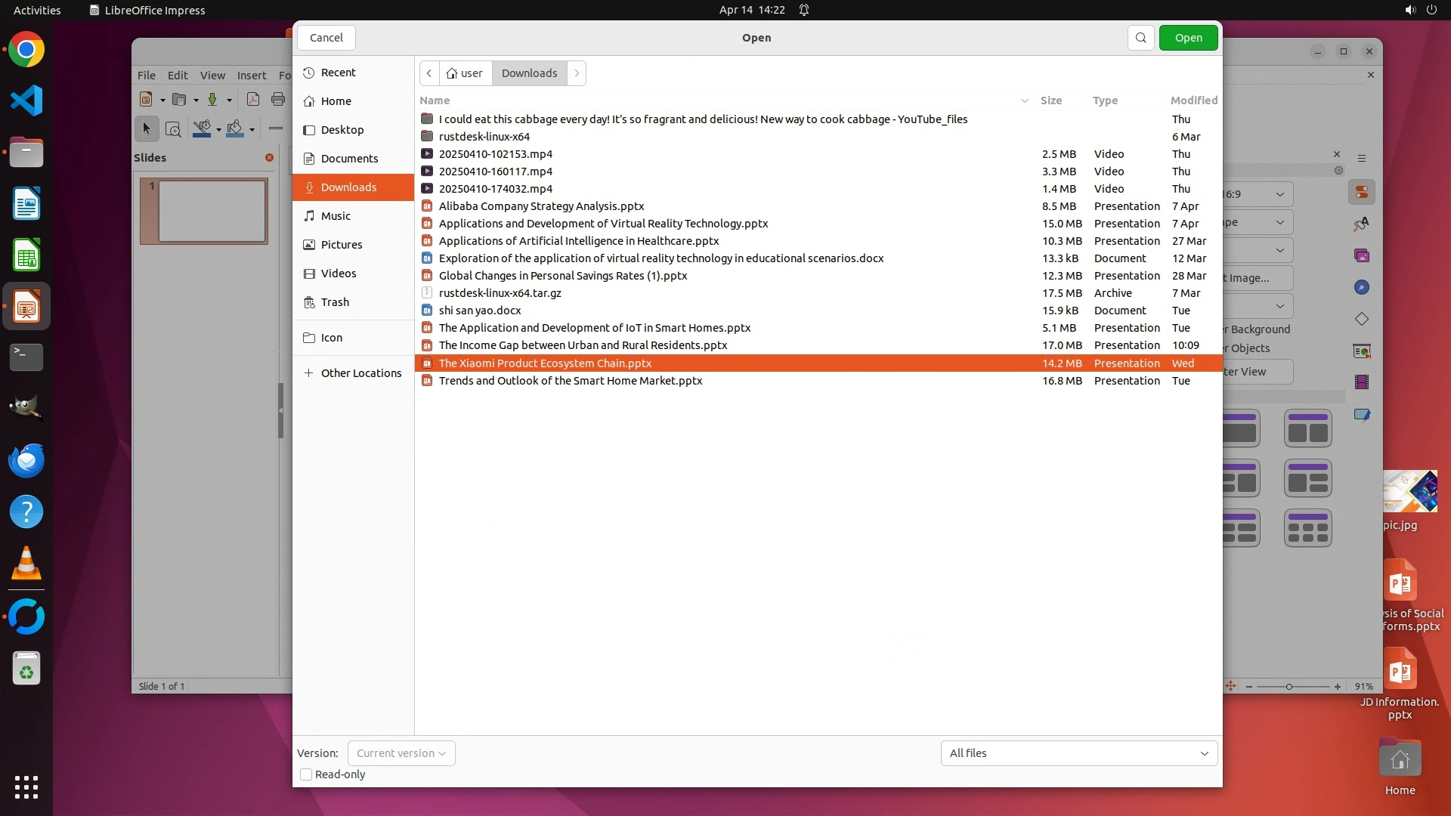
Task: Go back using path bar left arrow
Action: [429, 73]
